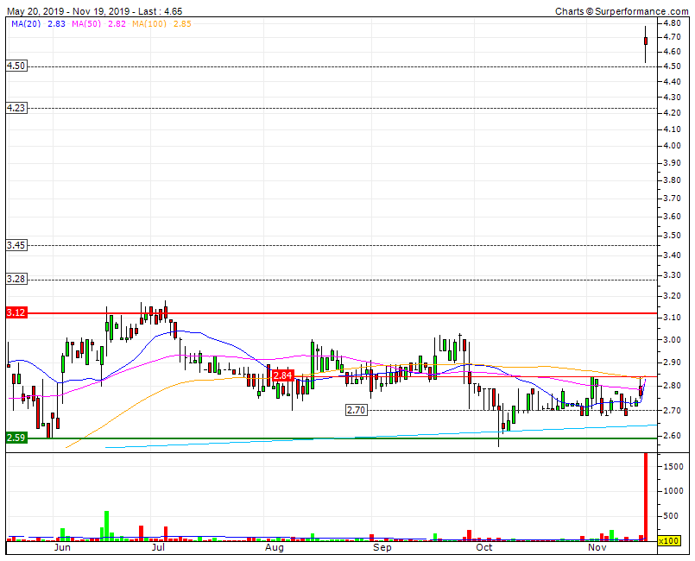This screenshot has width=695, height=561.
Task: Click the gapped-up red candlestick near 4.65
Action: [646, 41]
